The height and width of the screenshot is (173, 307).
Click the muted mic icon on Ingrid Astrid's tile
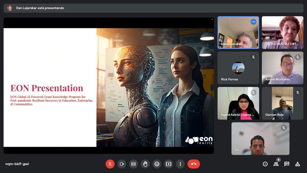(x=254, y=93)
